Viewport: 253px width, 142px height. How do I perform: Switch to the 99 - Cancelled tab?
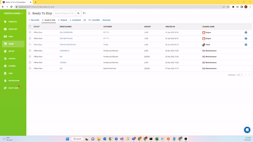94,20
